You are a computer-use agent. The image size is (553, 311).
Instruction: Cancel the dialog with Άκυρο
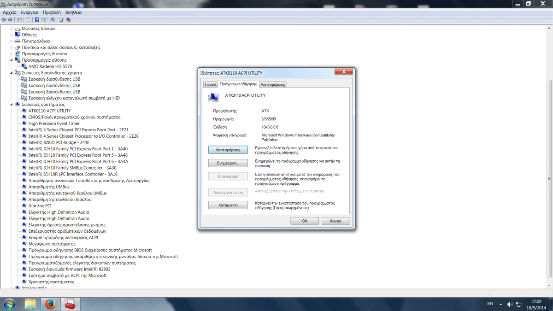click(x=335, y=221)
